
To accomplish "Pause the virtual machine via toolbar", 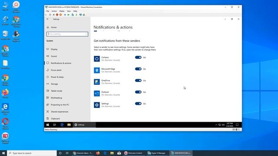I will [x=65, y=15].
